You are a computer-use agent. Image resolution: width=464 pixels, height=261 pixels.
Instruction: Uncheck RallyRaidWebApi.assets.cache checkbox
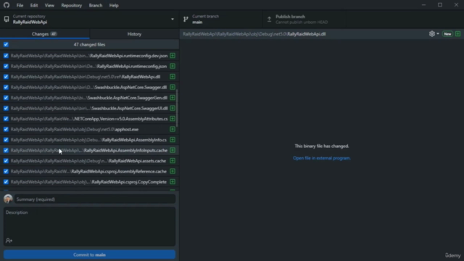pyautogui.click(x=6, y=161)
